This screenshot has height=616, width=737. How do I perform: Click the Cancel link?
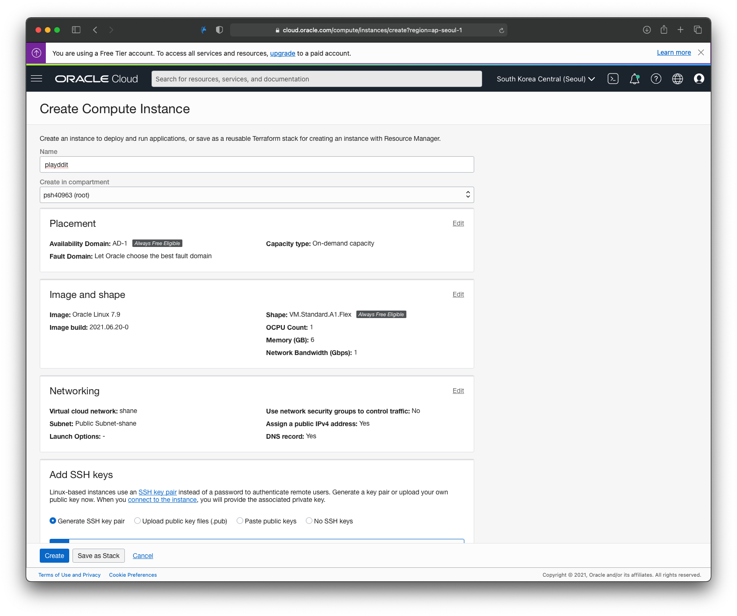143,556
